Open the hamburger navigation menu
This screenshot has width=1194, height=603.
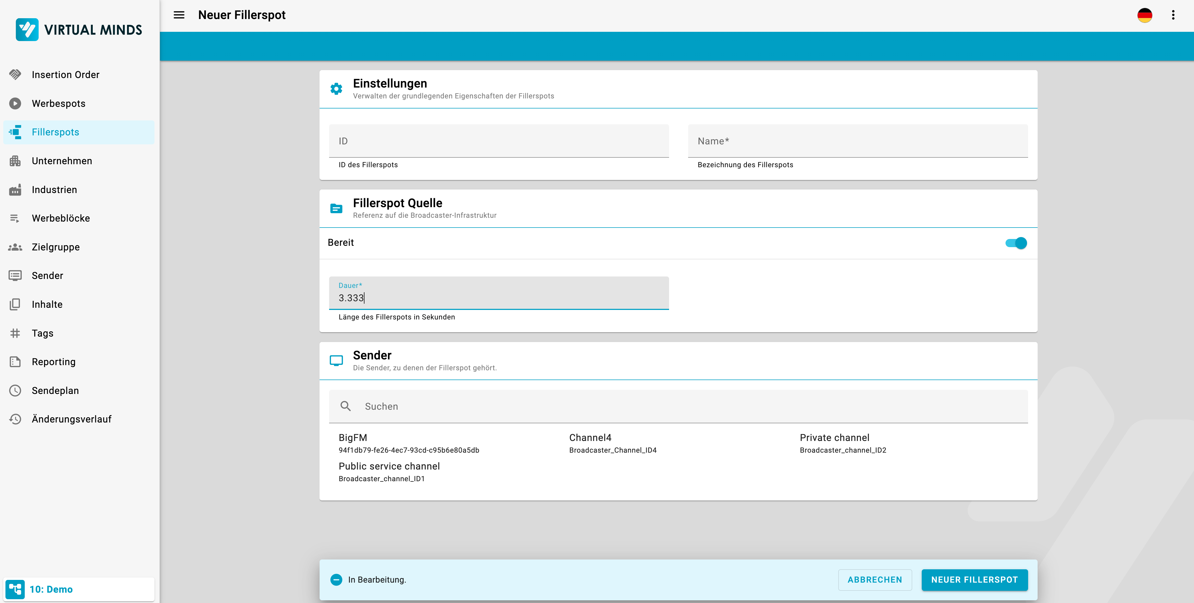(x=179, y=15)
